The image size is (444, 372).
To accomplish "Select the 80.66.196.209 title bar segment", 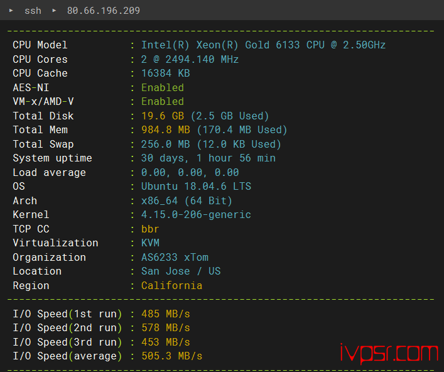I will [x=104, y=11].
